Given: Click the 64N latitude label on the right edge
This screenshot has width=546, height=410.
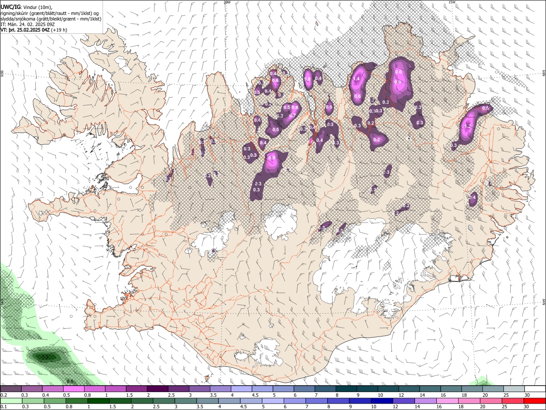Looking at the screenshot, I should pyautogui.click(x=544, y=302).
